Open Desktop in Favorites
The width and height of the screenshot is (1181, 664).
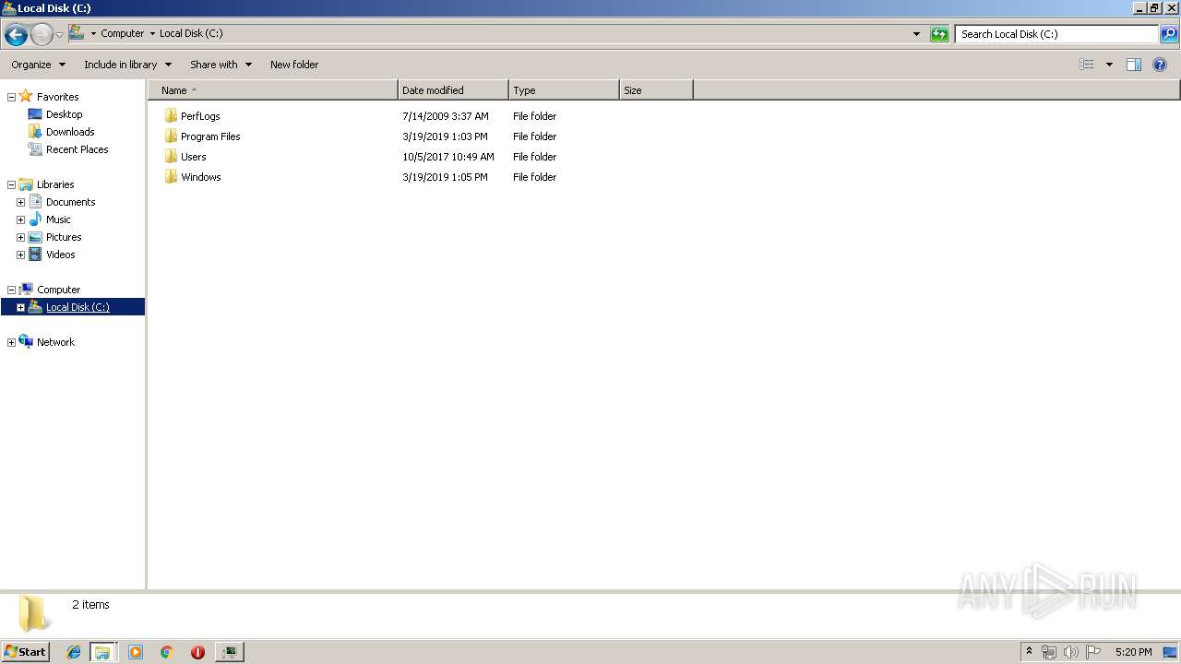pos(64,114)
